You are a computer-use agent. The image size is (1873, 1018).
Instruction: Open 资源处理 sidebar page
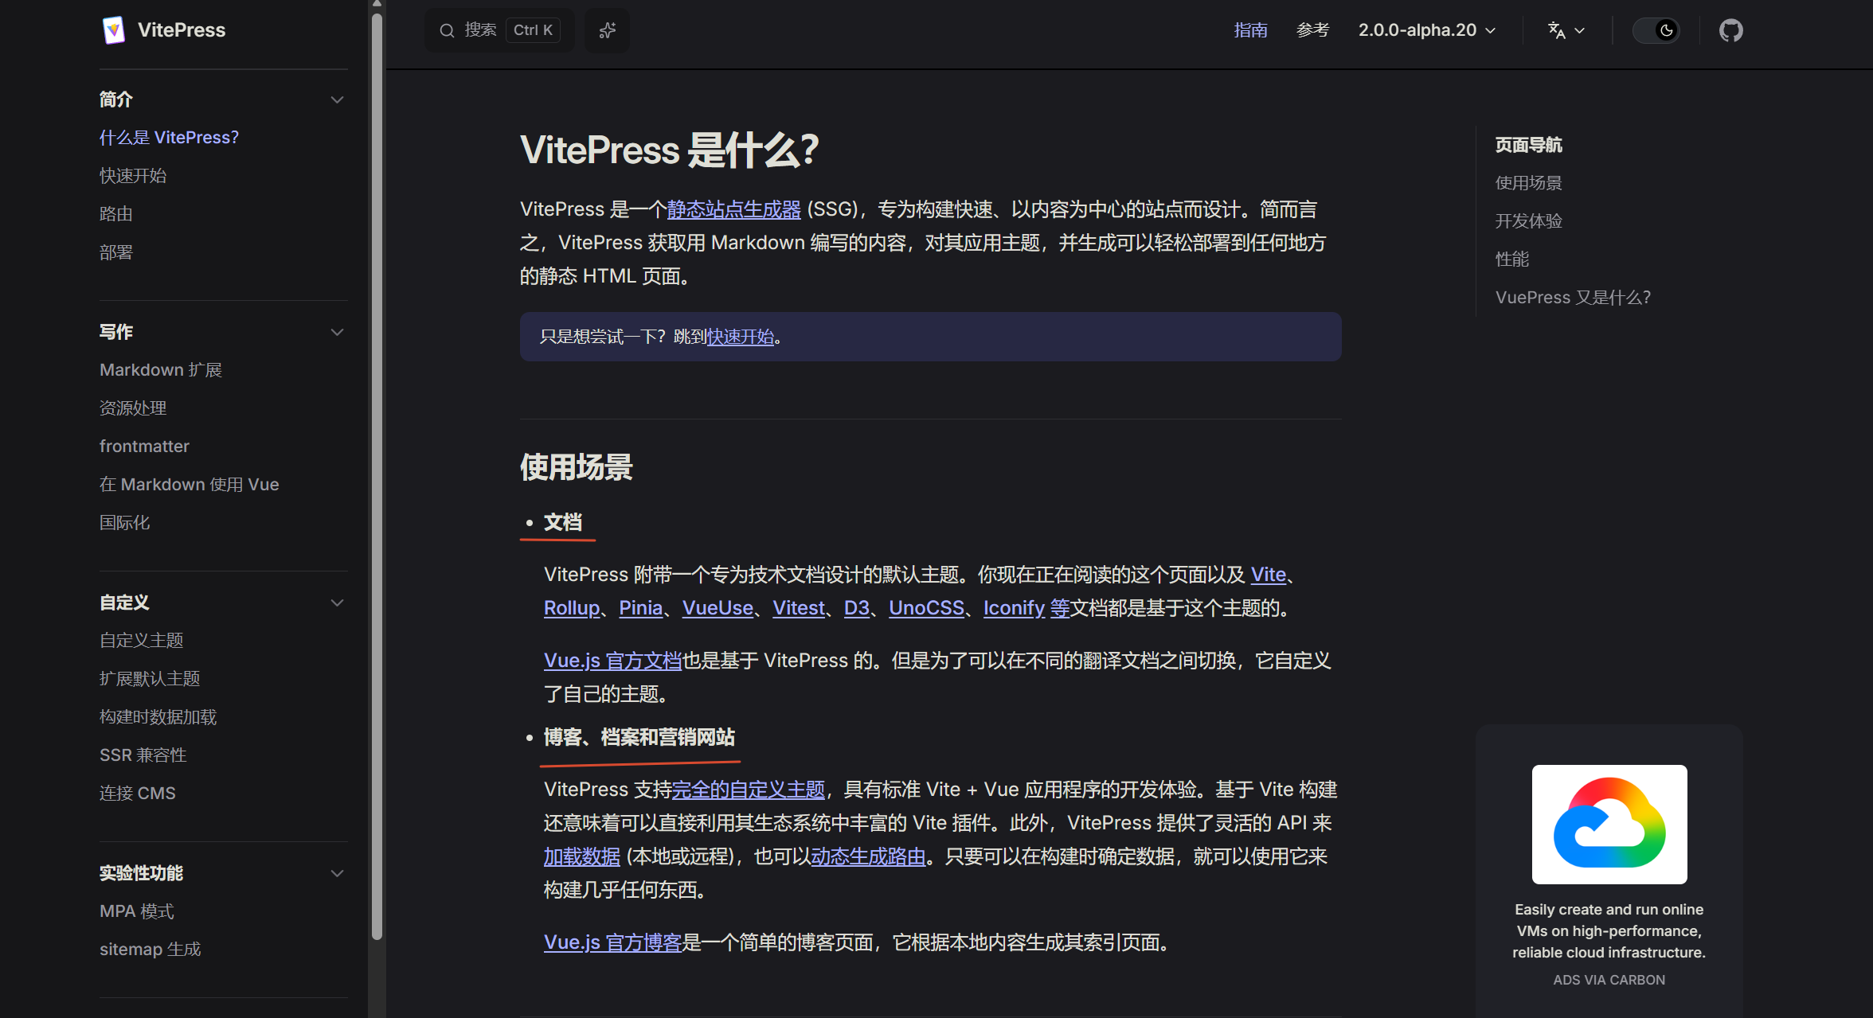(x=133, y=408)
